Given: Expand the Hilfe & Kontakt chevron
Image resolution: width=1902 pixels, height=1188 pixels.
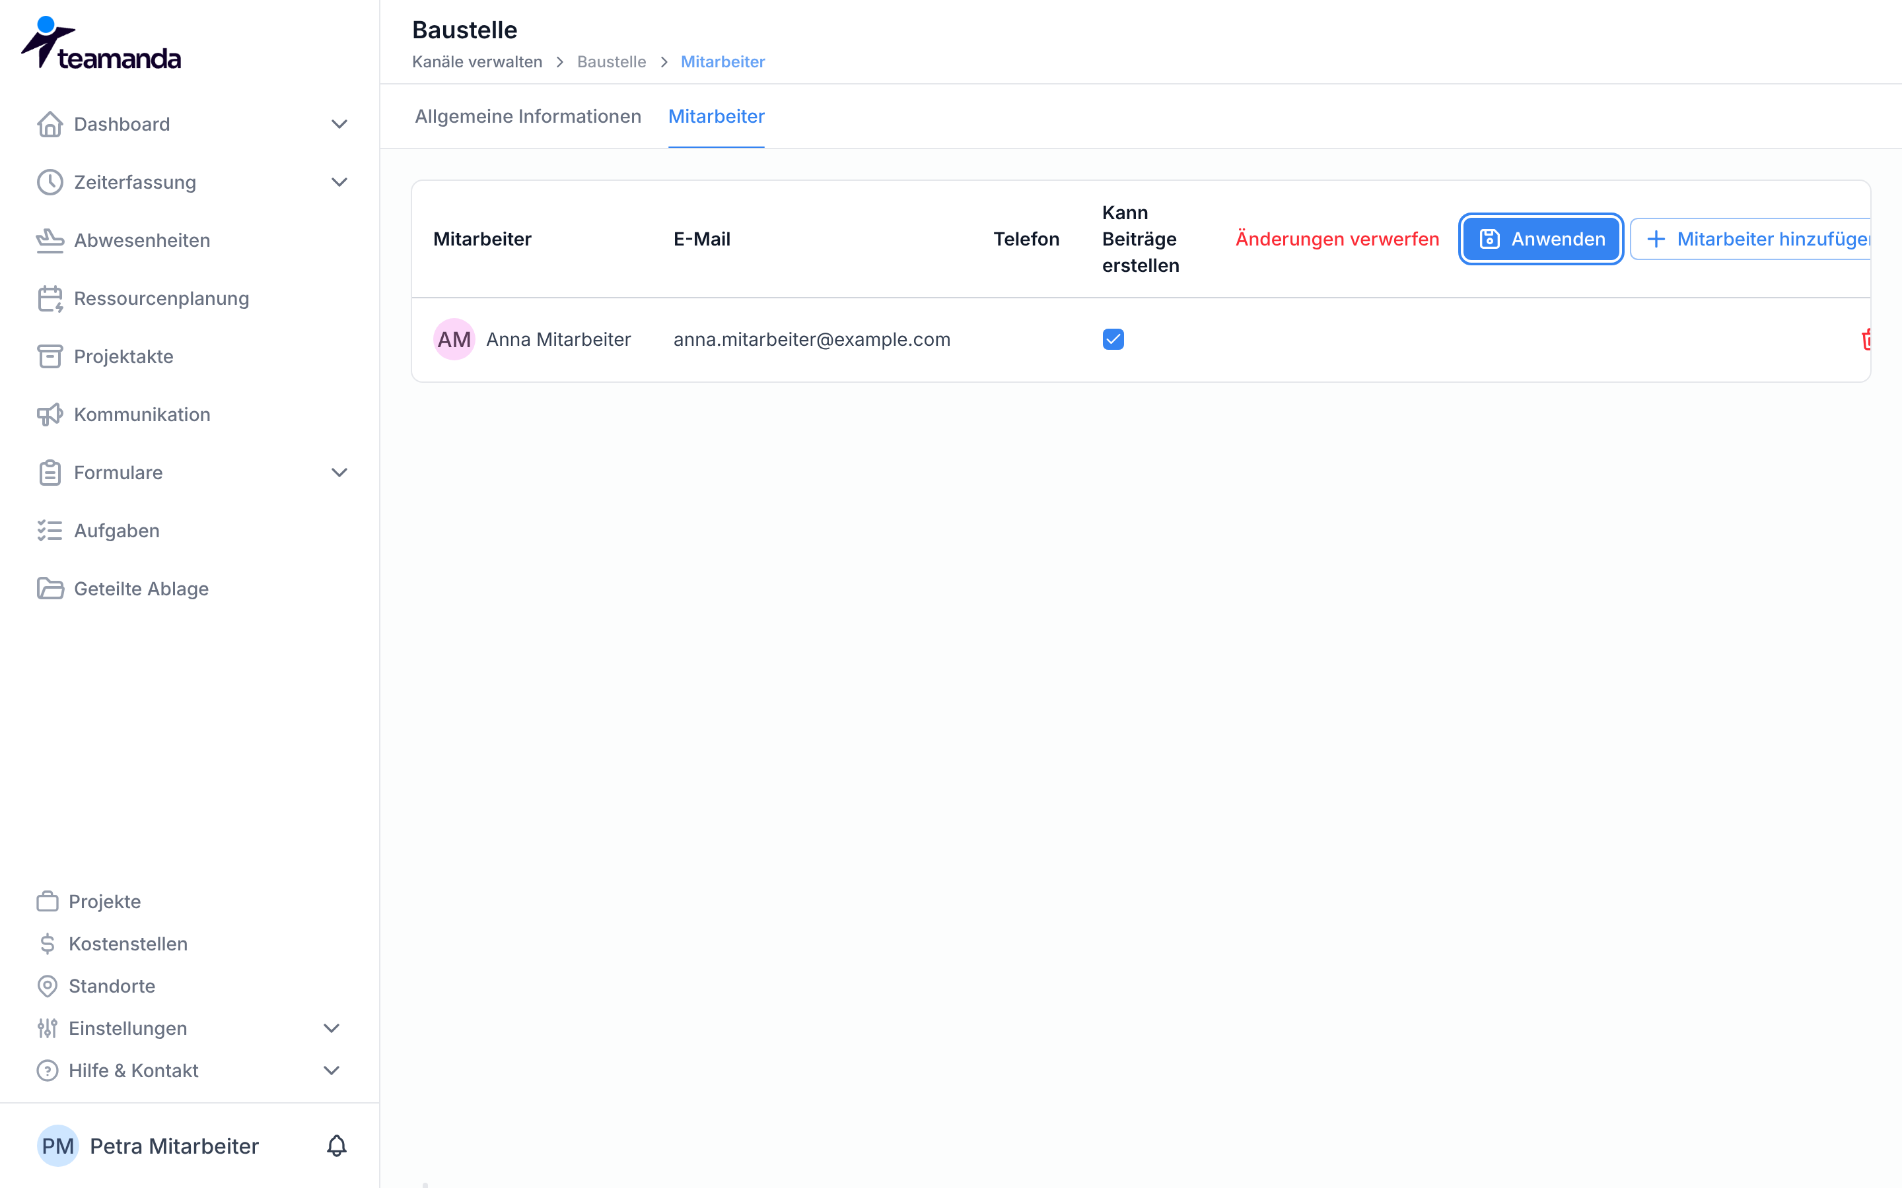Looking at the screenshot, I should click(x=332, y=1071).
